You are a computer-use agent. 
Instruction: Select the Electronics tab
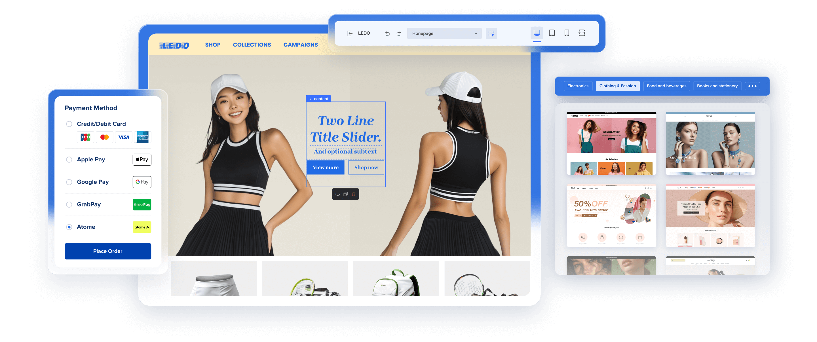(577, 86)
